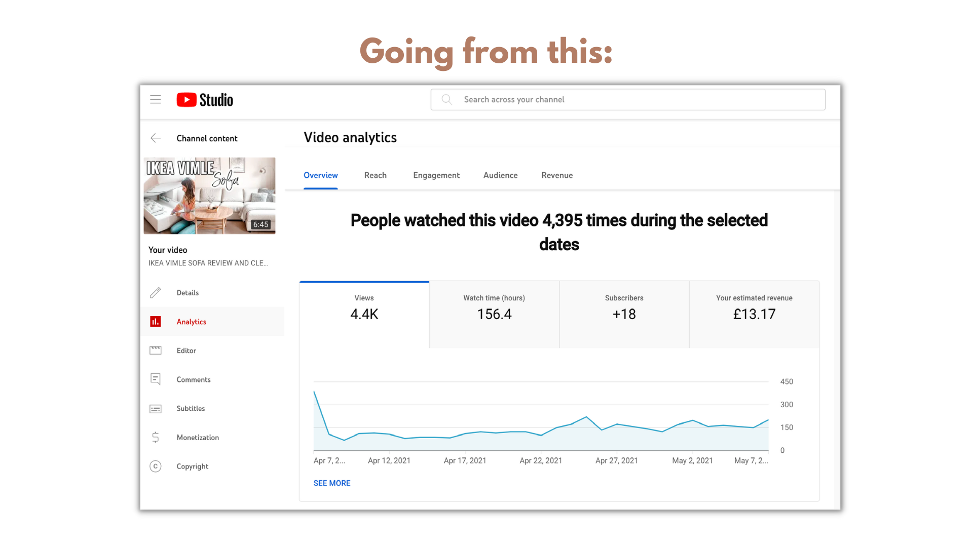Click the 300 y-axis value
Image resolution: width=973 pixels, height=547 pixels.
click(x=787, y=404)
